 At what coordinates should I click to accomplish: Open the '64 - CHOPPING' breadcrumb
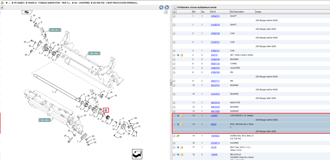(82, 3)
